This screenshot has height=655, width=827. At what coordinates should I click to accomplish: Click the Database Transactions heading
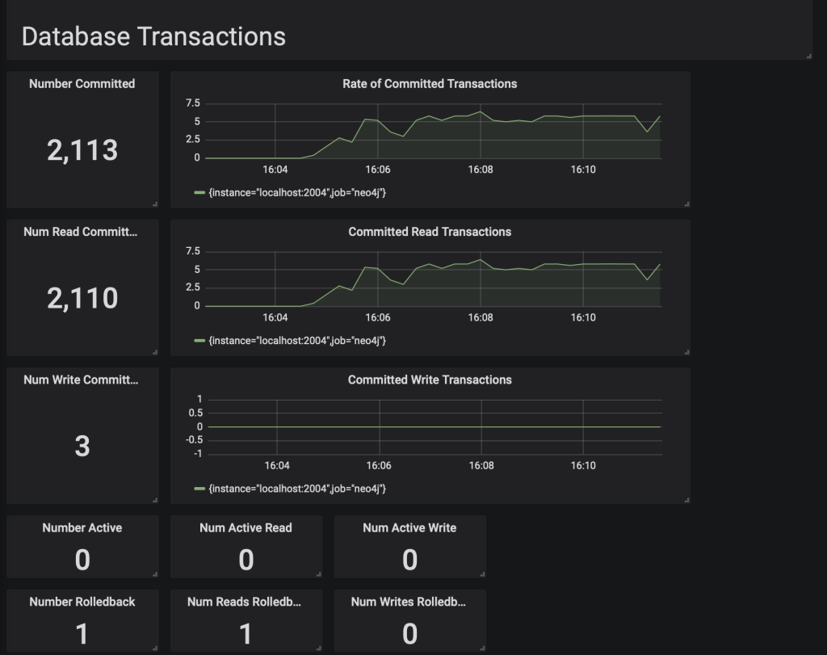click(x=153, y=36)
